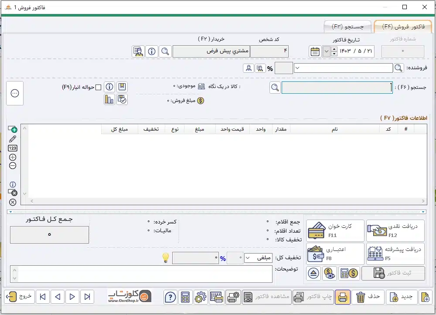This screenshot has height=315, width=436.
Task: Click the print invoice button
Action: click(x=313, y=297)
